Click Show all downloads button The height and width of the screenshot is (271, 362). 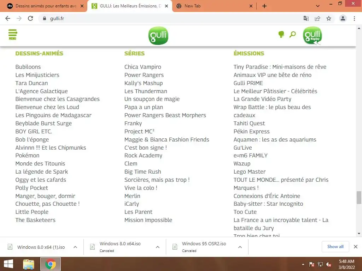(x=335, y=247)
